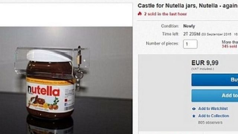Click the Add to cart button
The width and height of the screenshot is (238, 134).
[x=215, y=96]
